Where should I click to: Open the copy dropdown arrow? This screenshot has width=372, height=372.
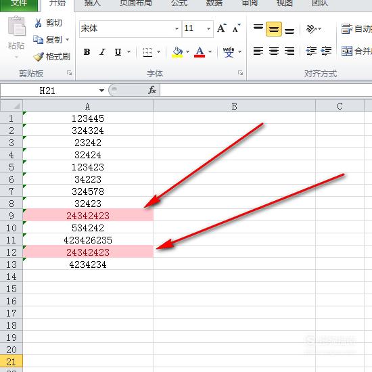point(68,40)
